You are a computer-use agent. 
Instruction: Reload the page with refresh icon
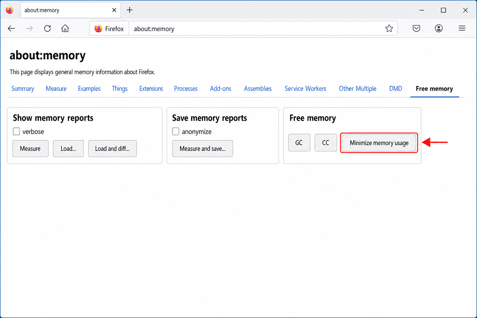pos(47,29)
